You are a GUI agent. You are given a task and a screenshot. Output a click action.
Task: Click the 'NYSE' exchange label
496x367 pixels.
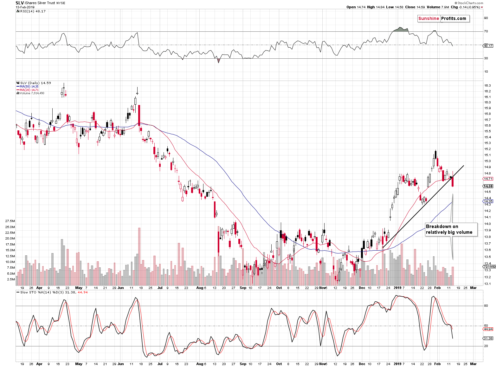[x=61, y=3]
